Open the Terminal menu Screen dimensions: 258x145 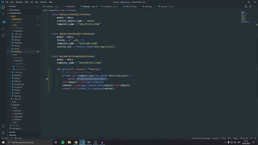pyautogui.click(x=44, y=2)
